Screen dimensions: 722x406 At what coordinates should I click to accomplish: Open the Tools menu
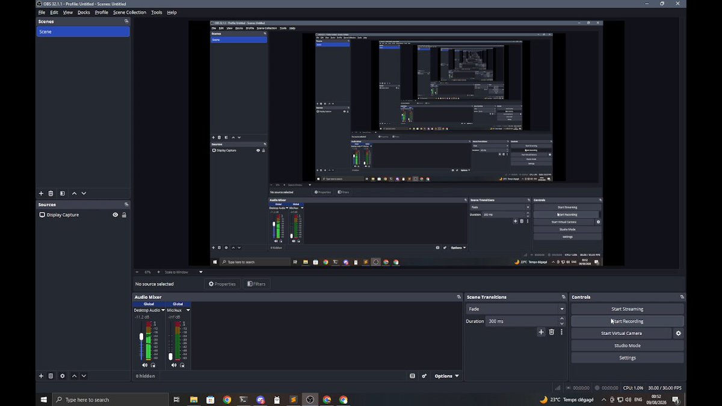(x=156, y=12)
